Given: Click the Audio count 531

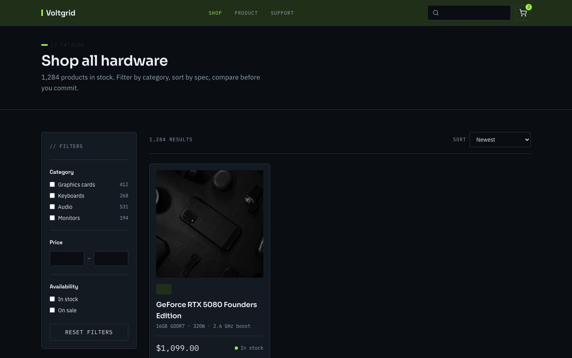Looking at the screenshot, I should (124, 207).
